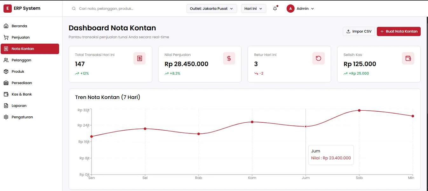Click the dollar icon in Nilai Penjualan card

point(229,59)
